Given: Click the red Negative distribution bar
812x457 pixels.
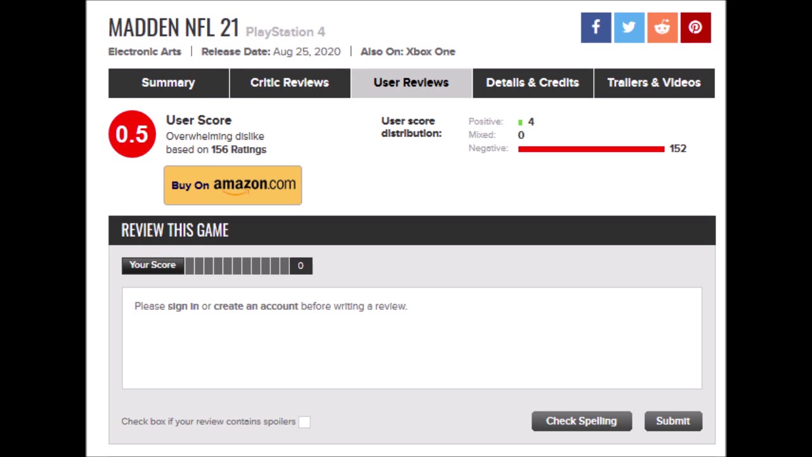Looking at the screenshot, I should coord(591,149).
